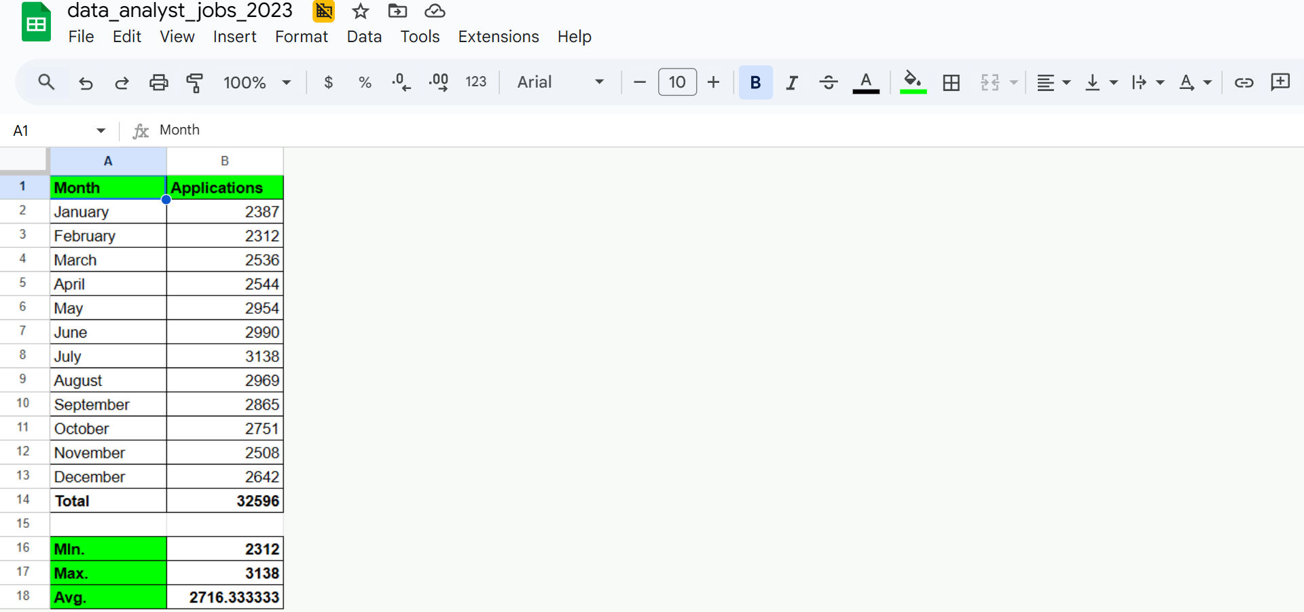Viewport: 1304px width, 612px height.
Task: Select row 15 header
Action: pos(23,524)
